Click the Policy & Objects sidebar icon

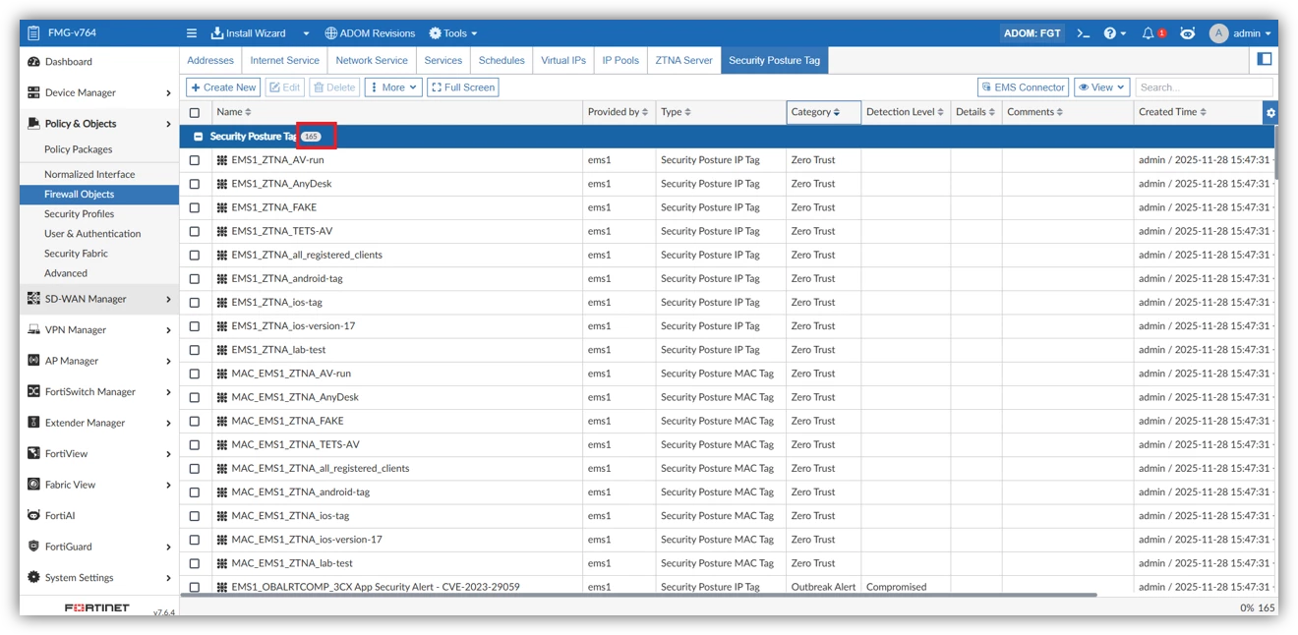click(x=33, y=123)
